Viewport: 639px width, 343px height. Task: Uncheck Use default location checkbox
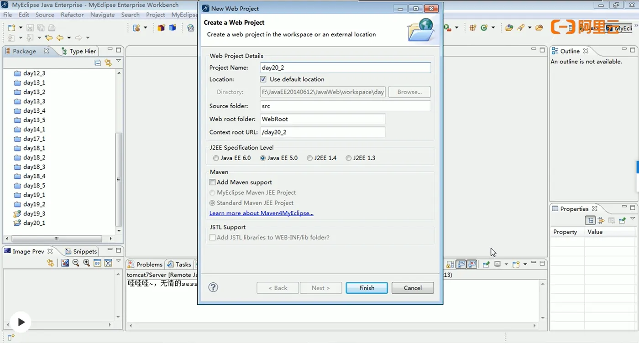click(263, 79)
